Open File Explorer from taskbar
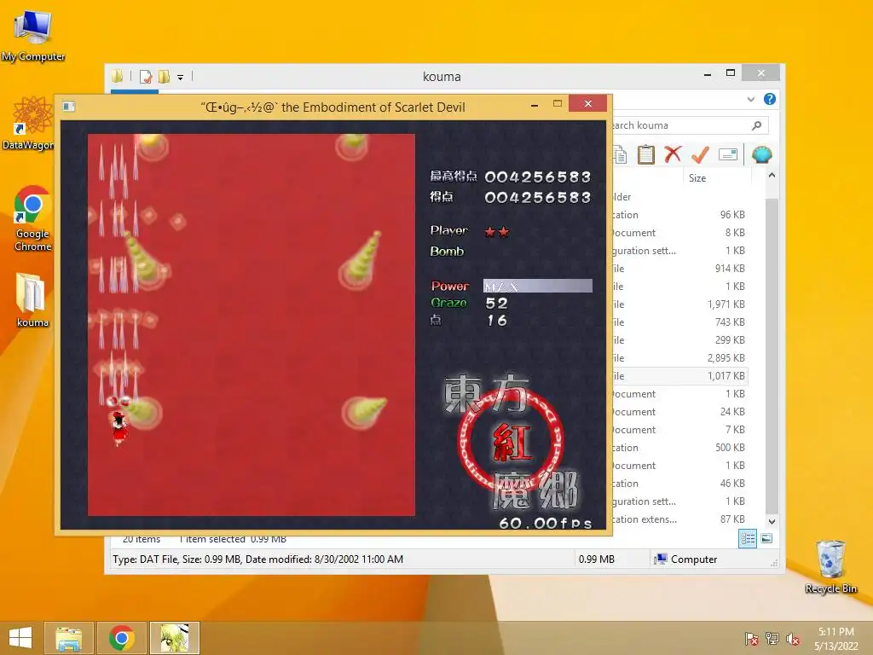 click(x=69, y=638)
